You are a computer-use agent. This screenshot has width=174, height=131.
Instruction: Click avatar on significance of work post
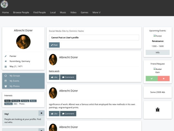(53, 93)
